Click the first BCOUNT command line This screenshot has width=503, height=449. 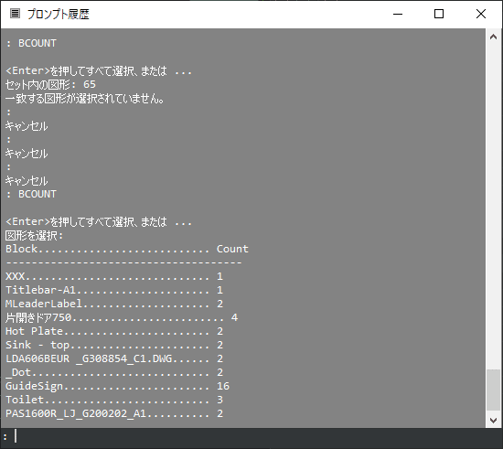tap(31, 43)
